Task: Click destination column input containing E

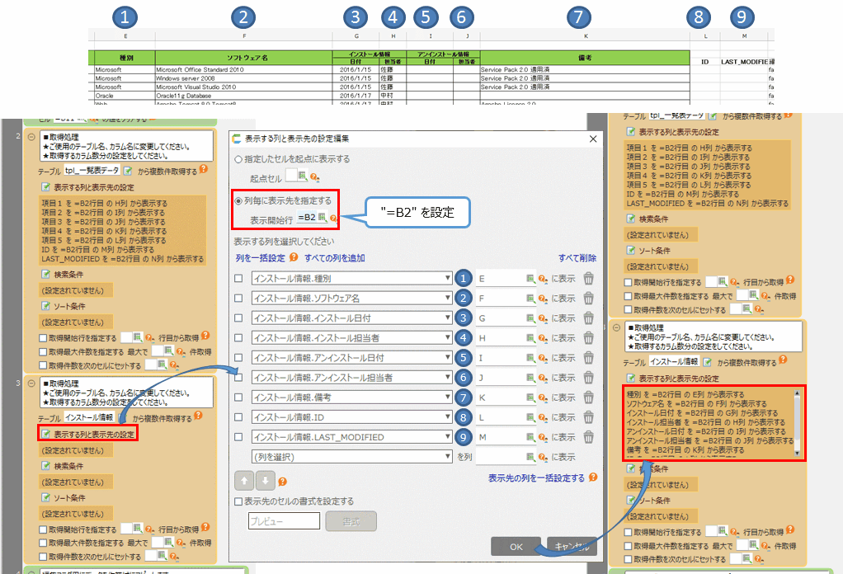Action: pos(499,279)
